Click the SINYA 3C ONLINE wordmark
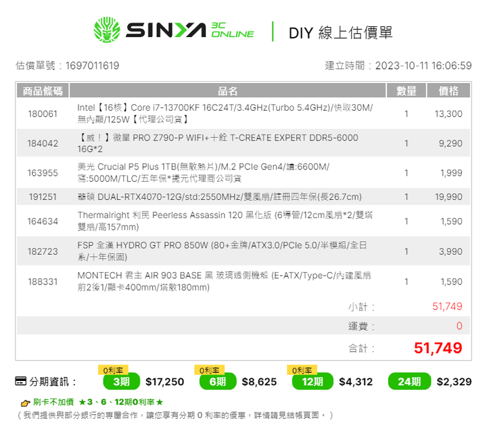This screenshot has width=487, height=435. [x=190, y=30]
